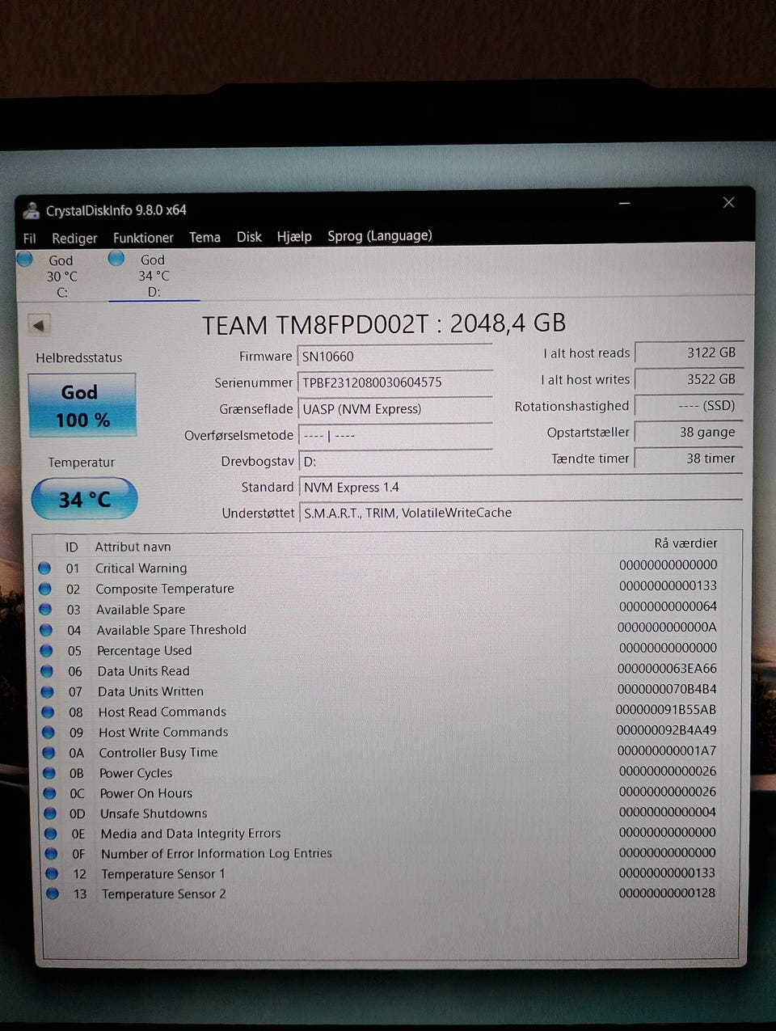Open the Tema menu
The height and width of the screenshot is (1031, 776).
[205, 237]
